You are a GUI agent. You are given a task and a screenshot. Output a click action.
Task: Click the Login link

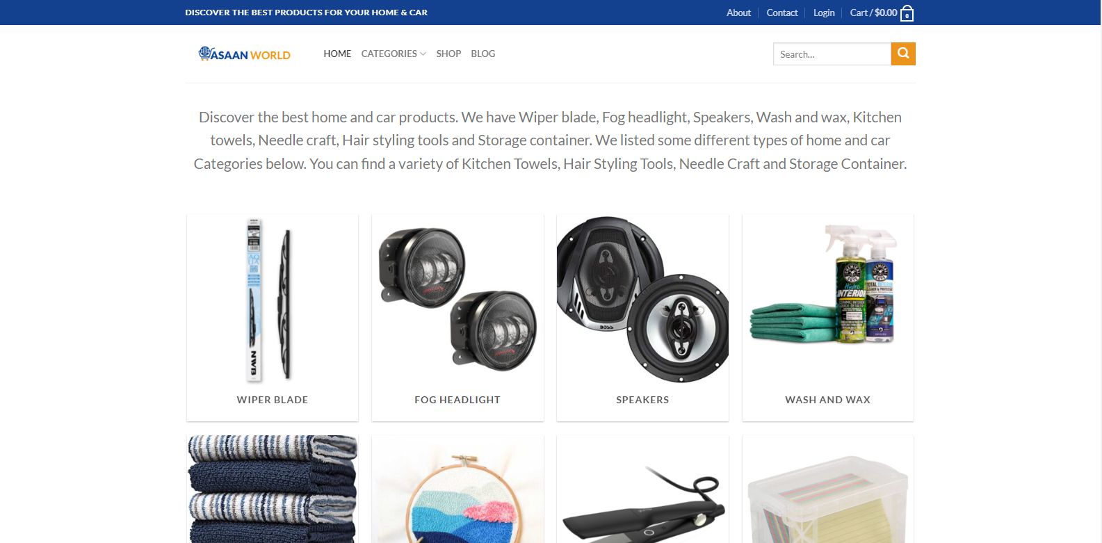point(824,13)
